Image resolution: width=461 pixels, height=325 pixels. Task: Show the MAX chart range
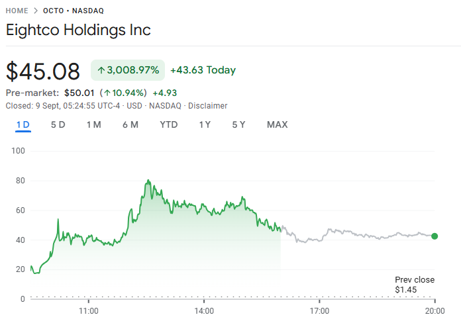pos(277,124)
